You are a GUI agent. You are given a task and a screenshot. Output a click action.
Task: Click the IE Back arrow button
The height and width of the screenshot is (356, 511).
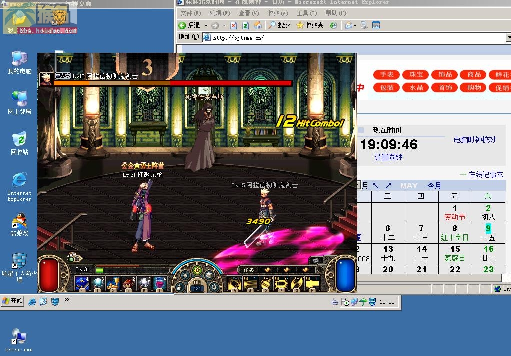tap(189, 25)
